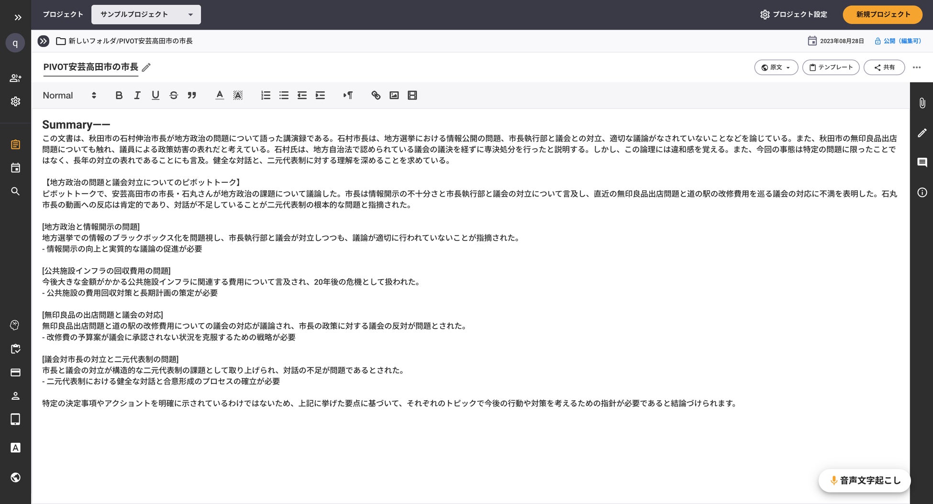Open the person profile icon in the sidebar
Image resolution: width=933 pixels, height=504 pixels.
pyautogui.click(x=15, y=396)
